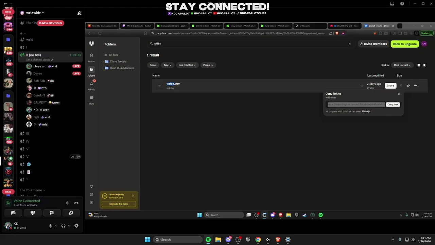Expand the Chrys Presets folder
The width and height of the screenshot is (435, 245).
point(103,62)
